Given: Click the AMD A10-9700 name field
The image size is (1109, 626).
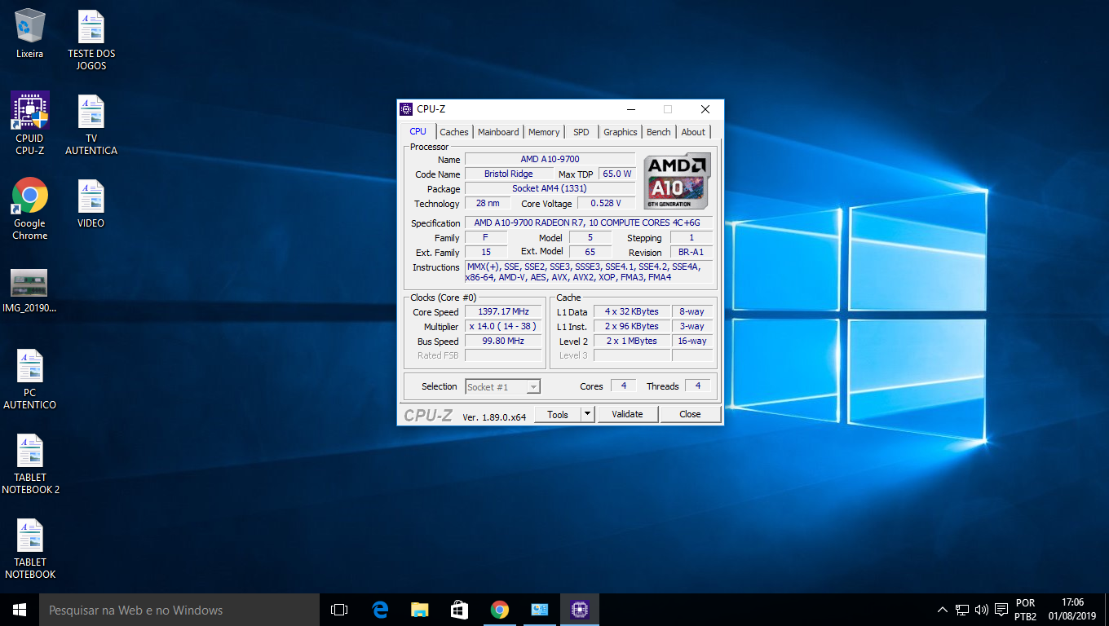Looking at the screenshot, I should click(x=550, y=159).
